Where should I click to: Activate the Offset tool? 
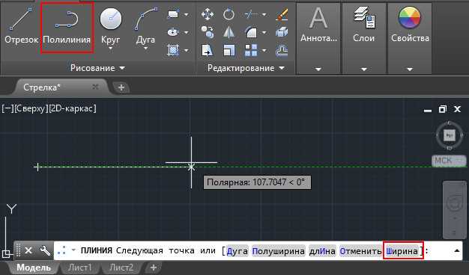(x=282, y=50)
